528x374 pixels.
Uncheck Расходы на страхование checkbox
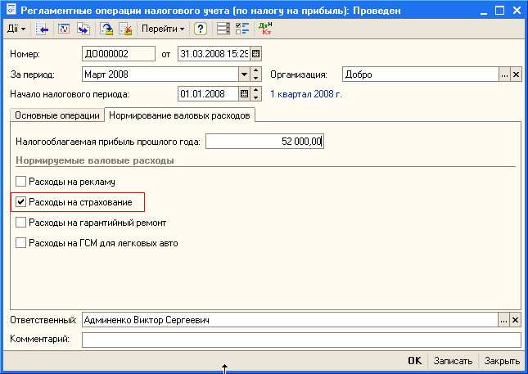(x=21, y=201)
